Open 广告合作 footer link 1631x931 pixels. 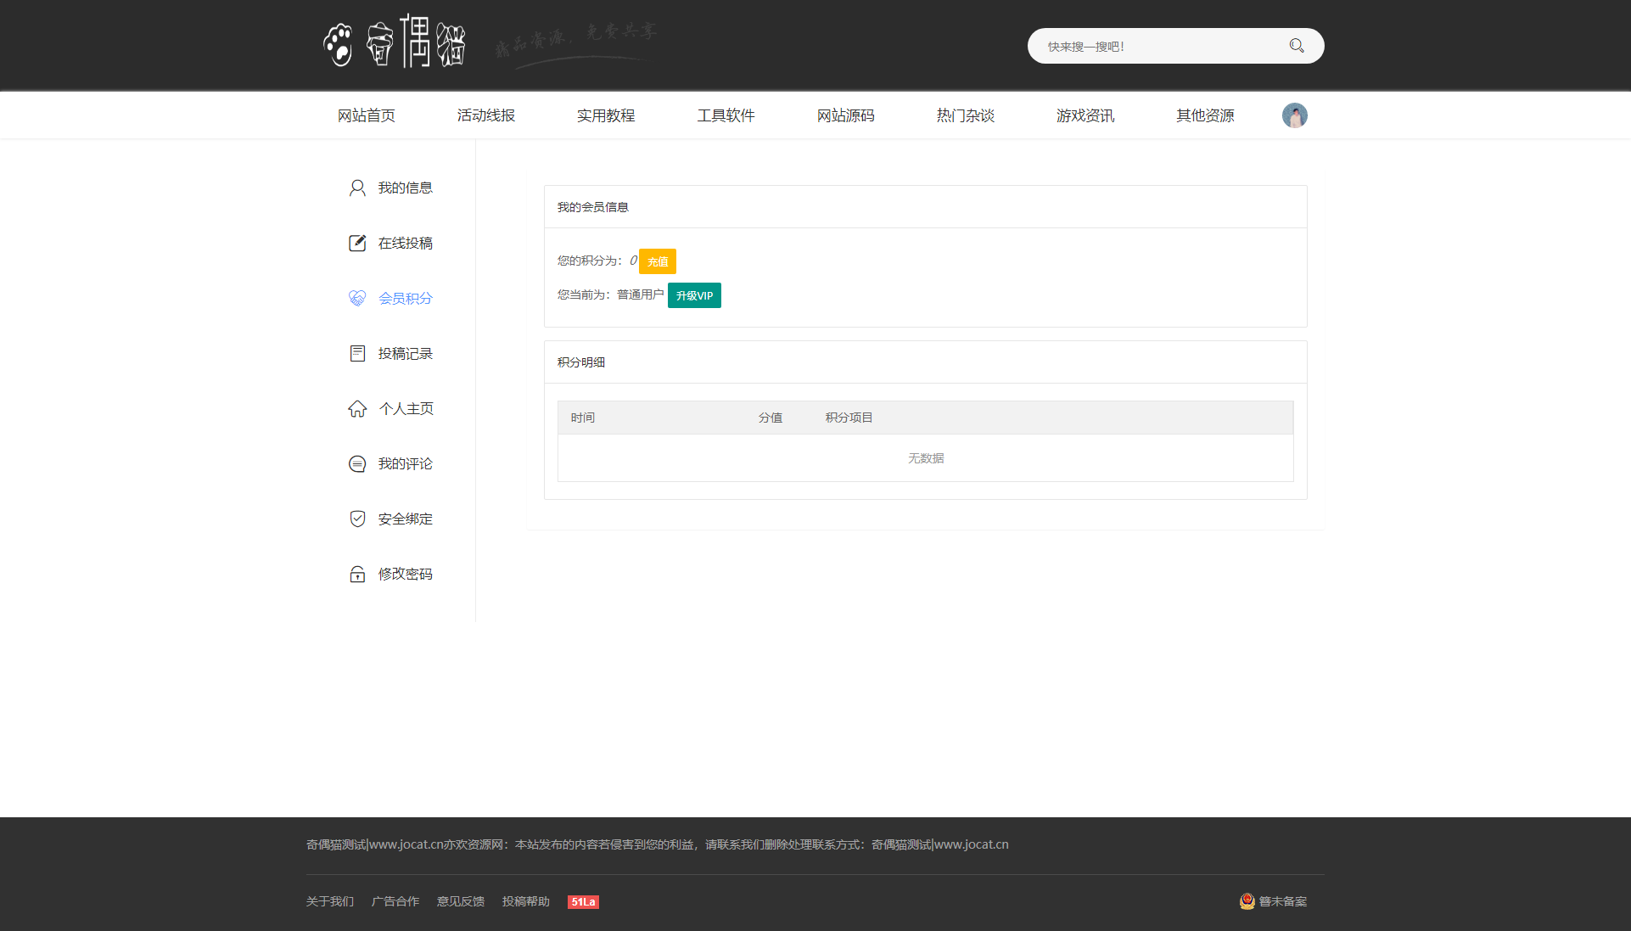(395, 901)
